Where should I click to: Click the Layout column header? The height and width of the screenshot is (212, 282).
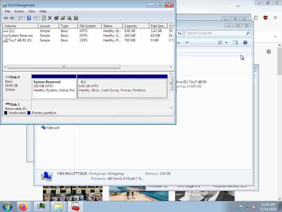click(48, 26)
